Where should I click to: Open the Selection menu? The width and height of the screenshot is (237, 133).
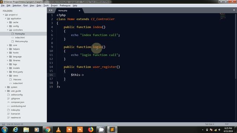tap(17, 6)
